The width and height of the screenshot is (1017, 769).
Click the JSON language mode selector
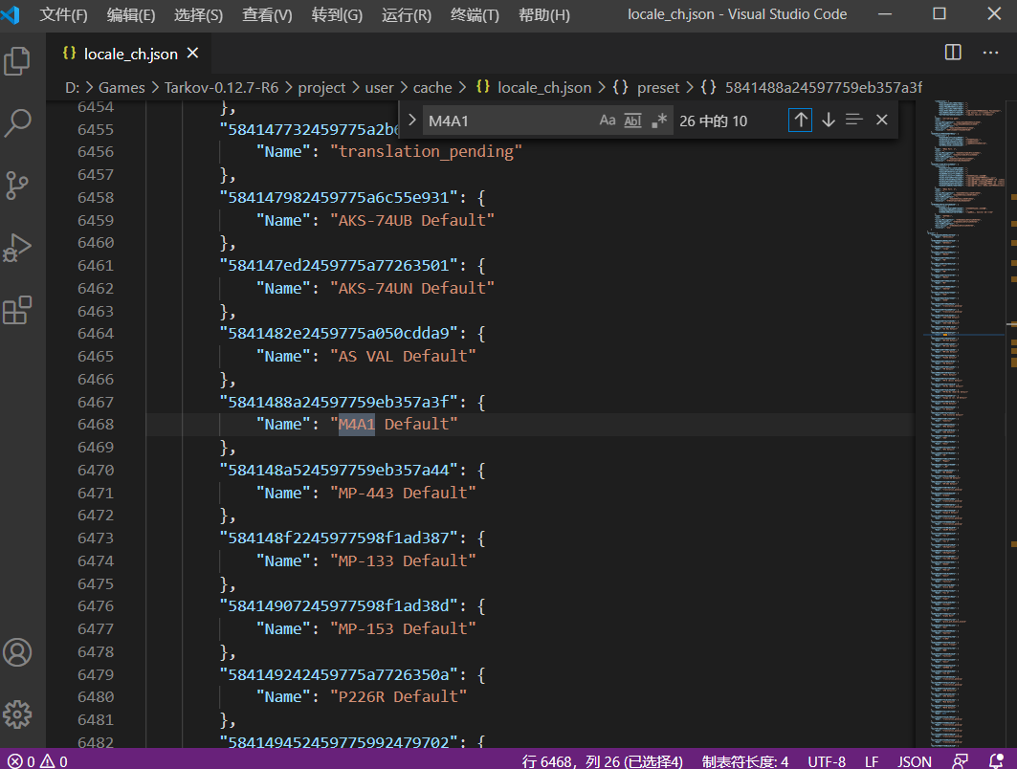point(914,761)
